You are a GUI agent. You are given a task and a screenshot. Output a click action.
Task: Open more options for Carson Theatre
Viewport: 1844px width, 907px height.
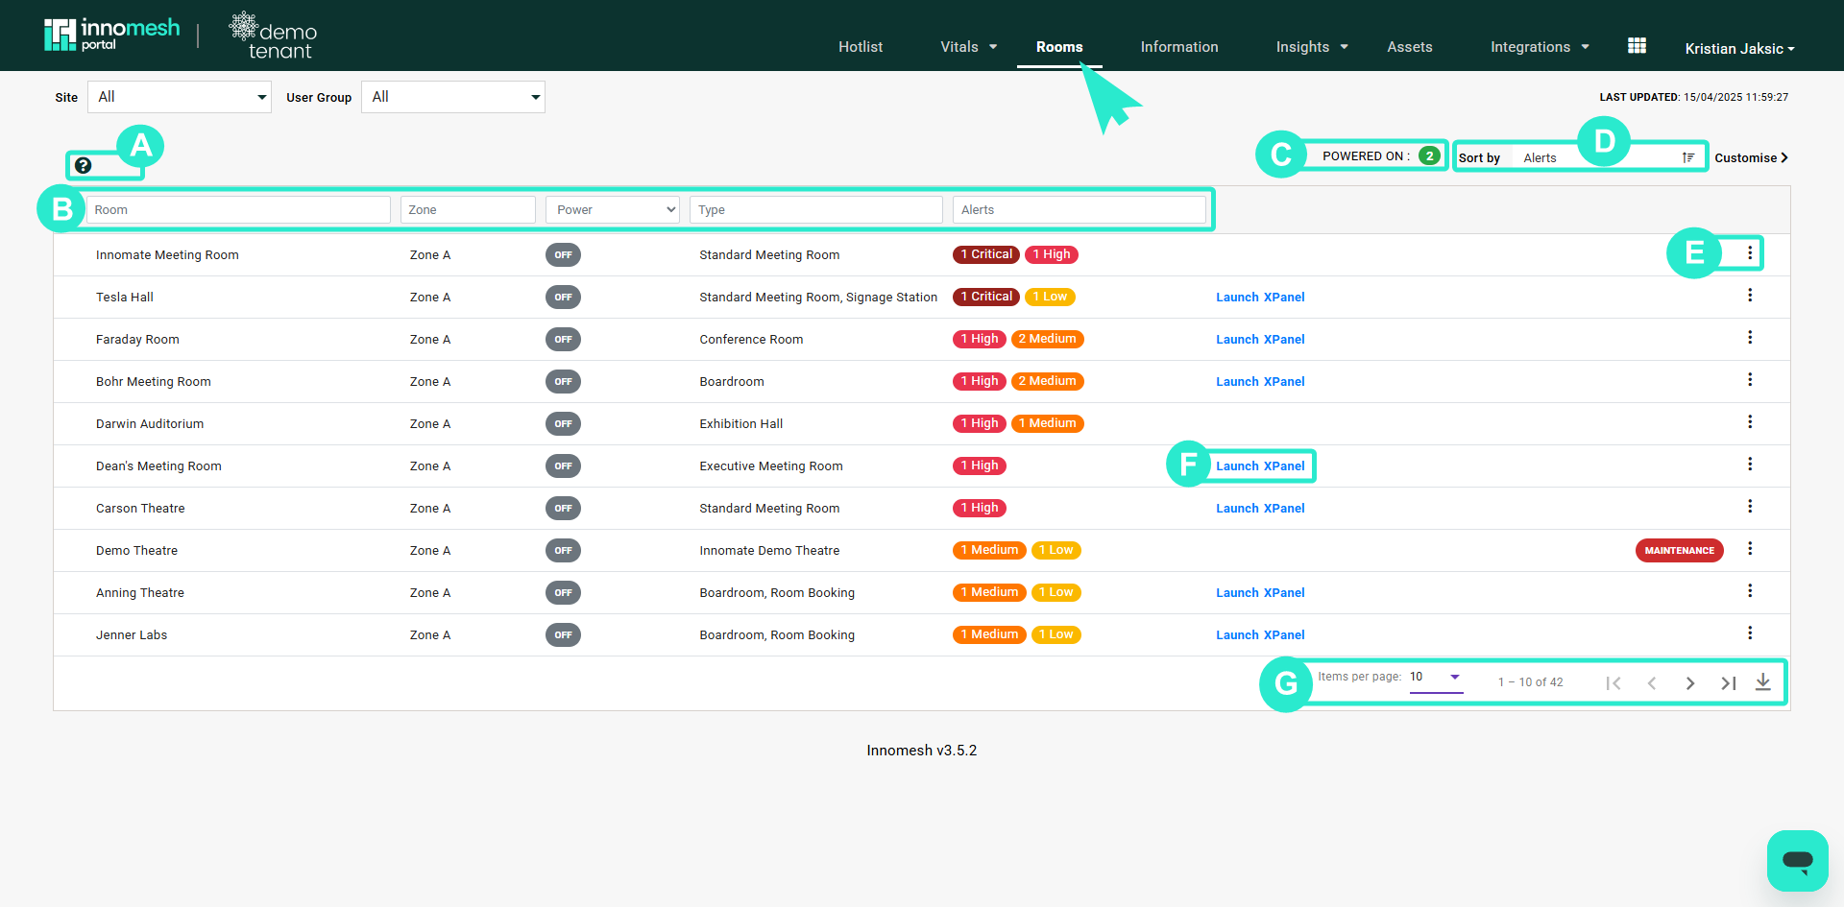click(x=1750, y=507)
